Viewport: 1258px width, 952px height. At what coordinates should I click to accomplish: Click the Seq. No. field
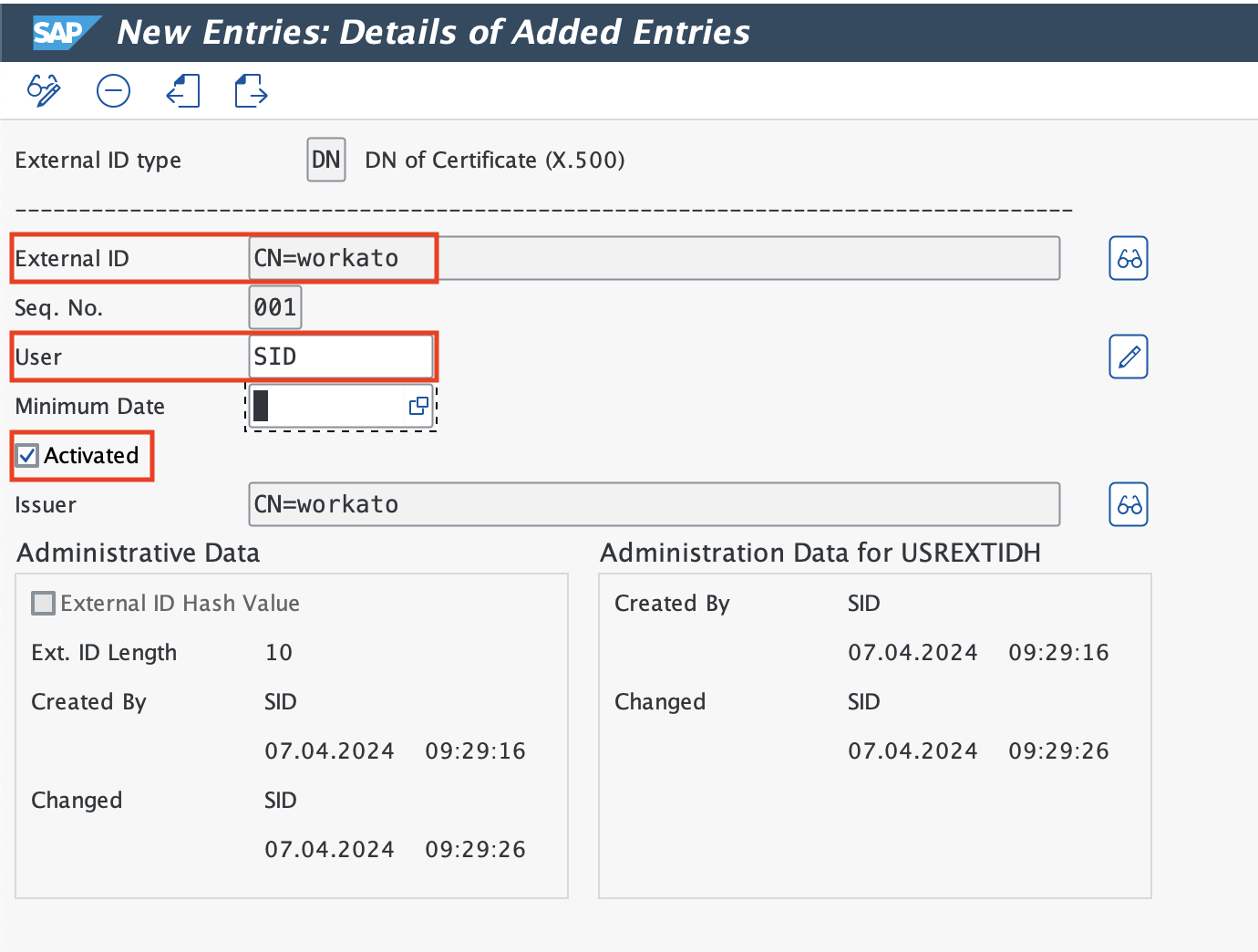point(274,307)
